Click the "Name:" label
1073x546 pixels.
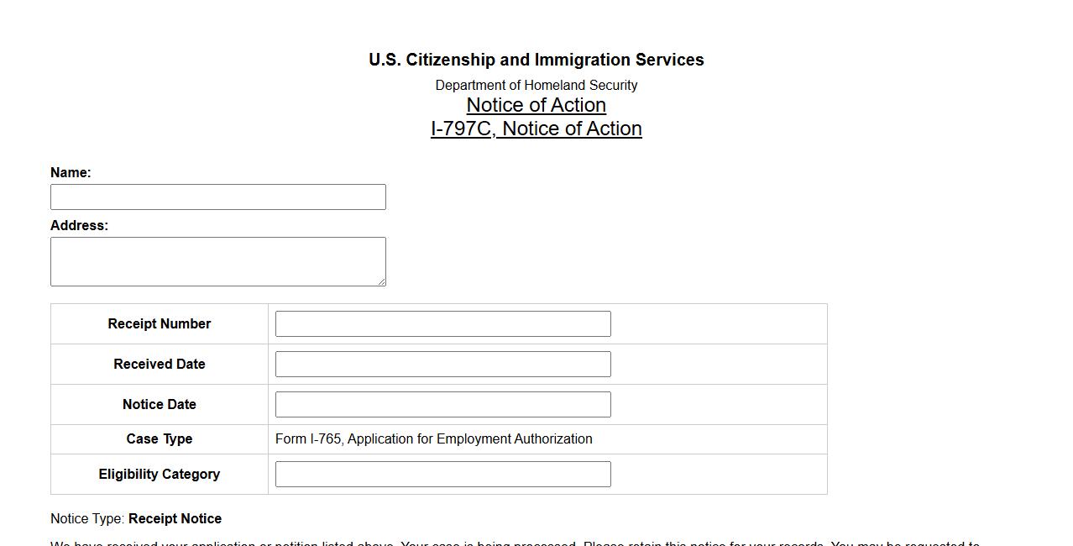71,173
